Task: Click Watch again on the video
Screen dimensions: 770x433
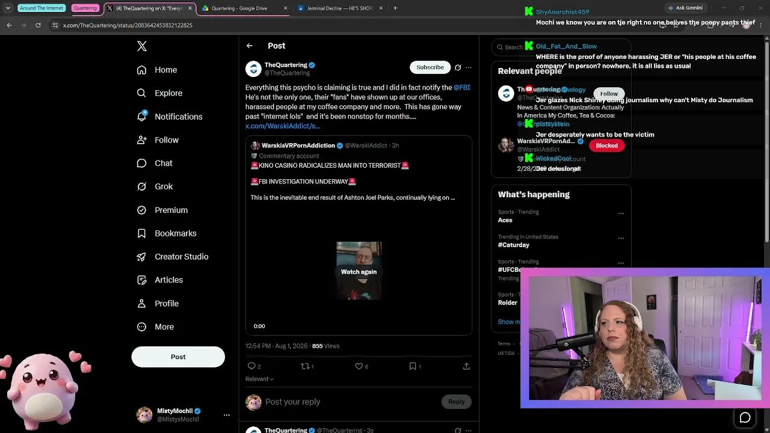Action: 359,272
